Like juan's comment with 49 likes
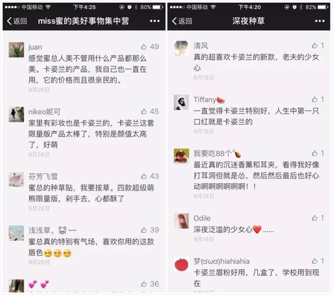The width and height of the screenshot is (333, 295). [x=144, y=47]
